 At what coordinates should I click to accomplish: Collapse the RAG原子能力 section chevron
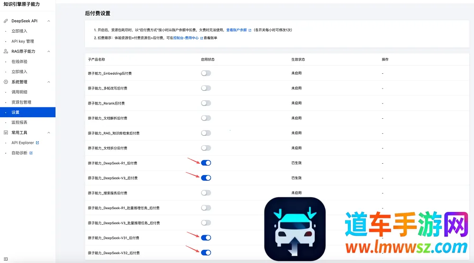(x=49, y=52)
